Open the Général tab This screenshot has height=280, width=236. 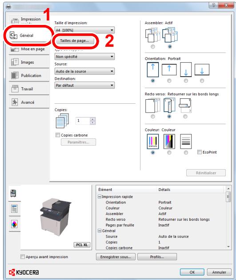pyautogui.click(x=28, y=35)
